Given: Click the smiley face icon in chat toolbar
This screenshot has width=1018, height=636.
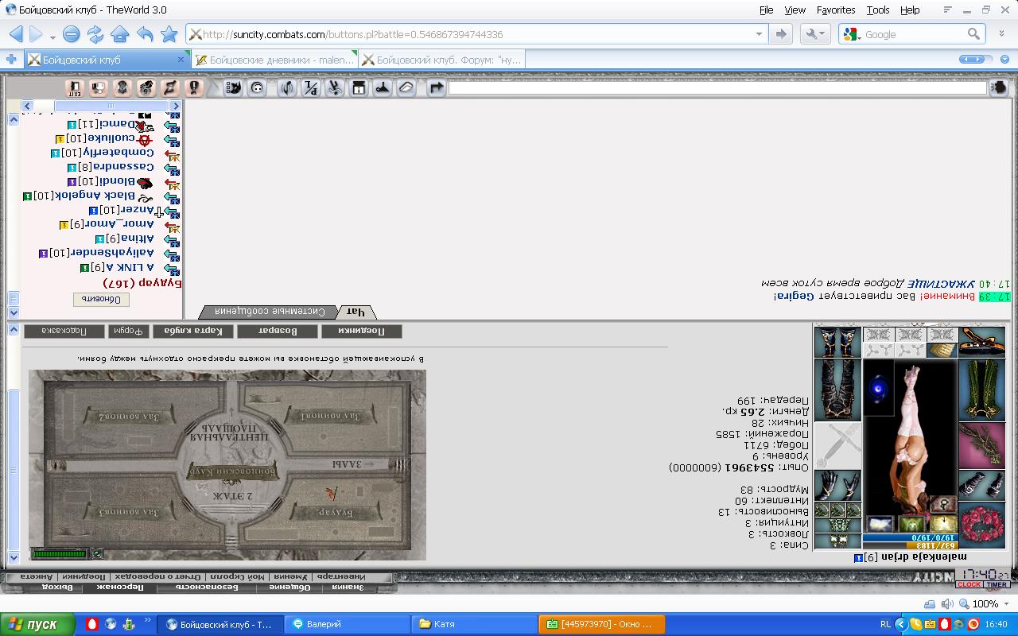Looking at the screenshot, I should click(x=257, y=87).
